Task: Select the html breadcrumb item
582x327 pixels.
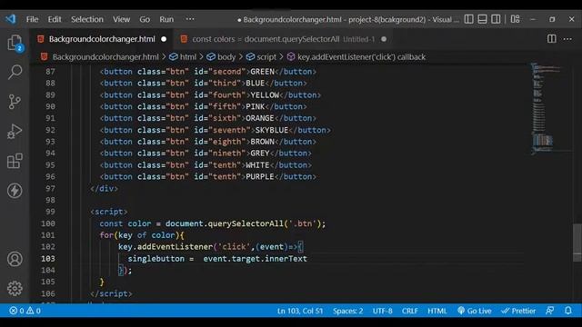Action: 188,56
